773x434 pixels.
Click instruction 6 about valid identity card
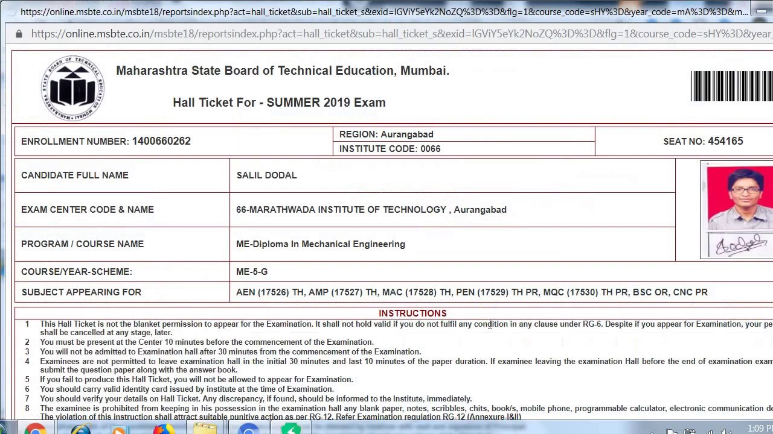tap(187, 389)
